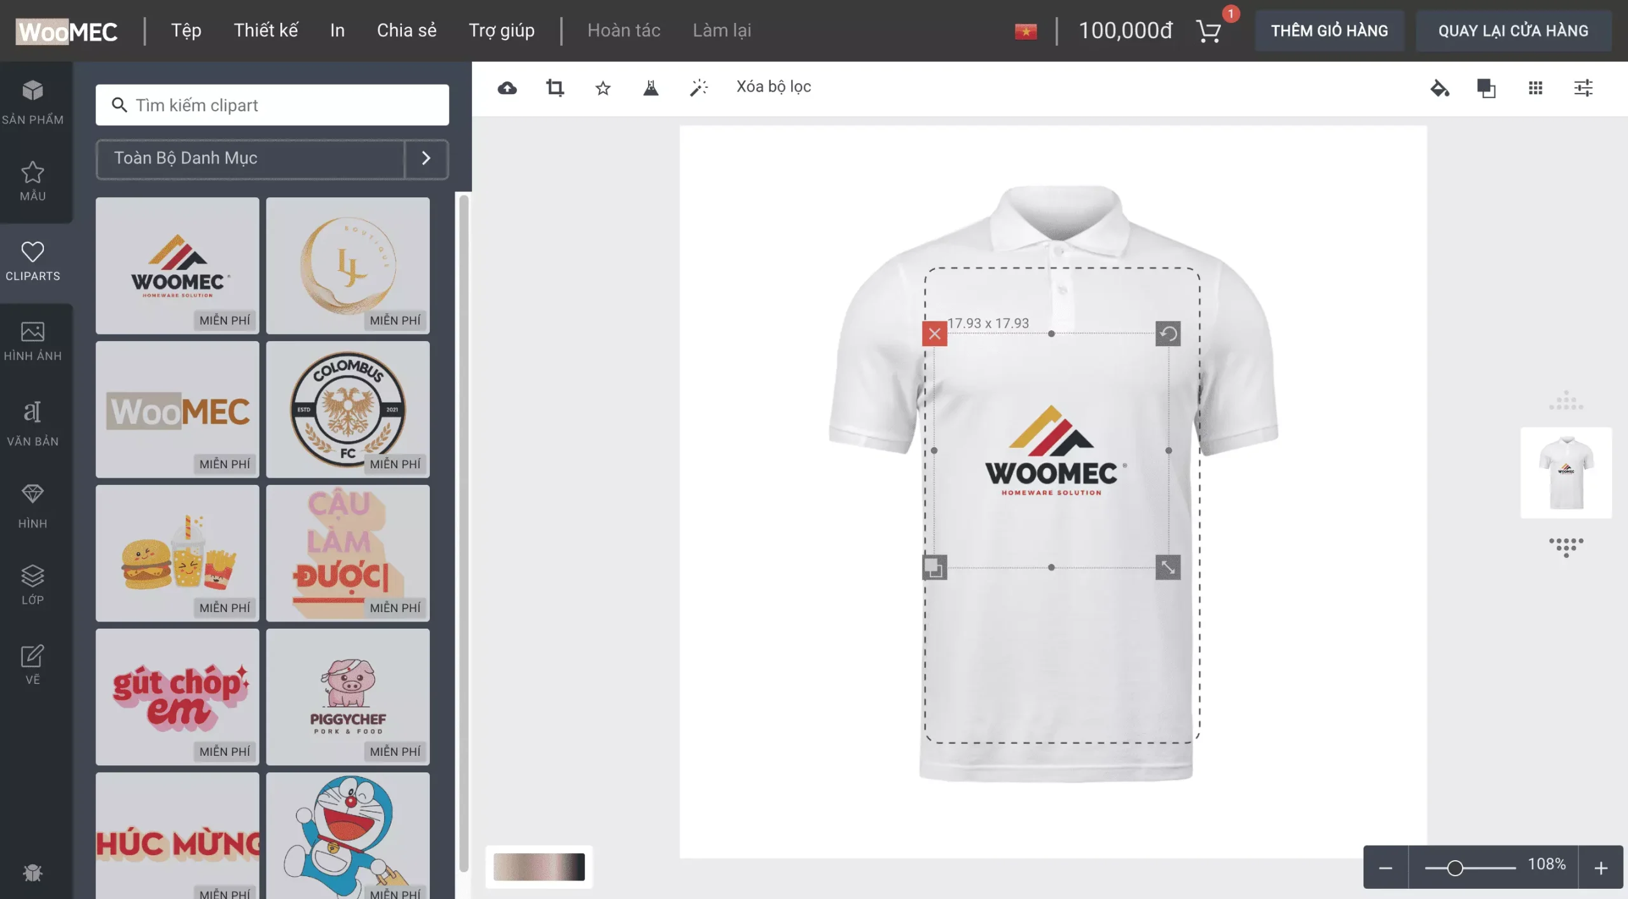Expand the Toàn Bộ Danh Mục category dropdown
This screenshot has width=1628, height=899.
(250, 158)
